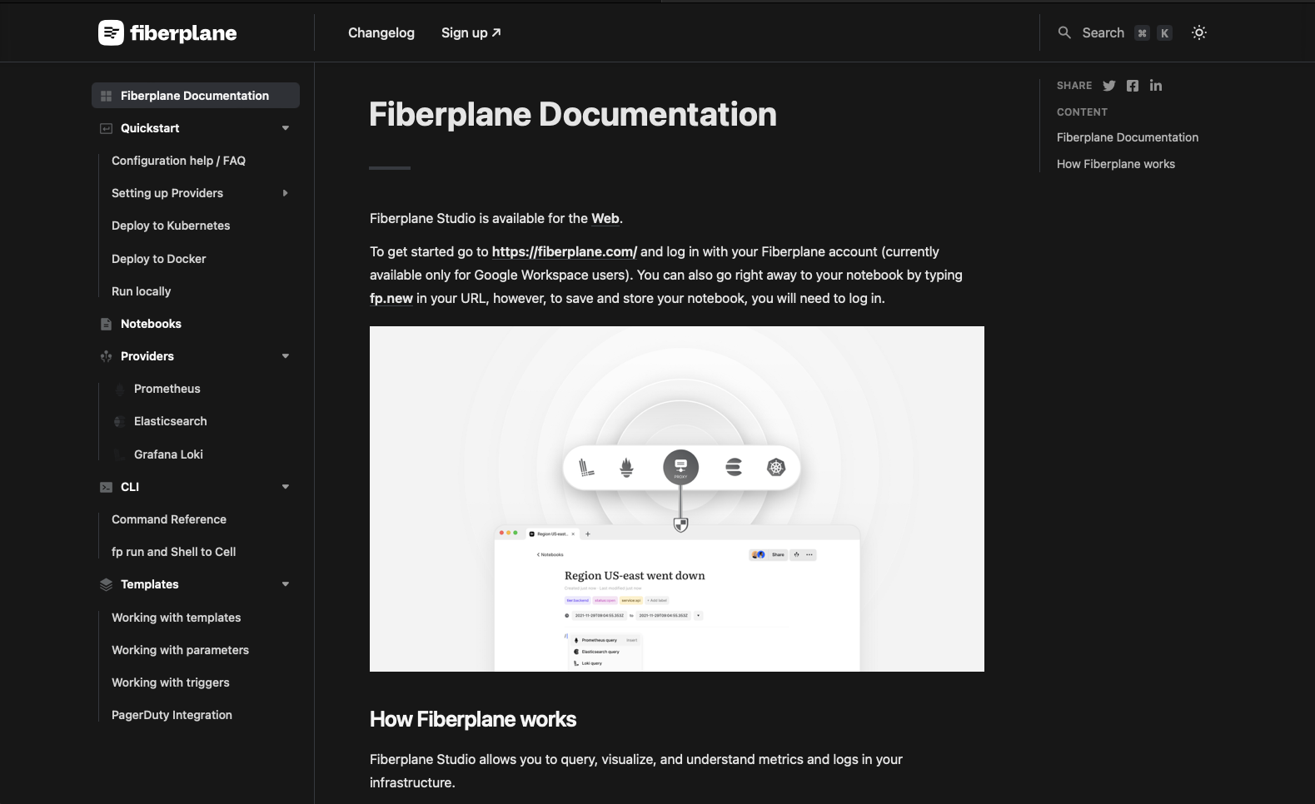Click the Fiberplane architecture illustration

point(677,499)
